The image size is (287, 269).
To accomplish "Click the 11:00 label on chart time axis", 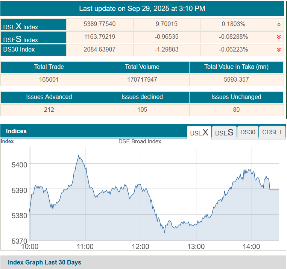I will (x=85, y=247).
